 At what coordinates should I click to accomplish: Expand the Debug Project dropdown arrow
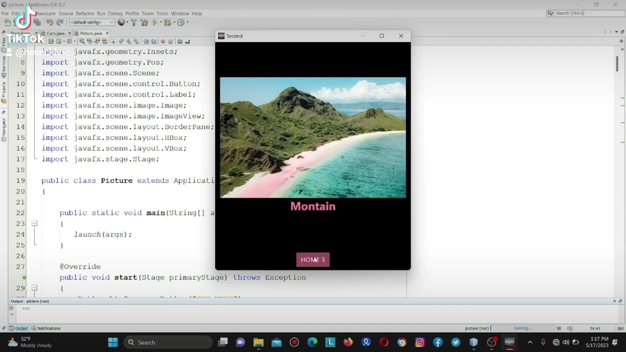point(174,22)
